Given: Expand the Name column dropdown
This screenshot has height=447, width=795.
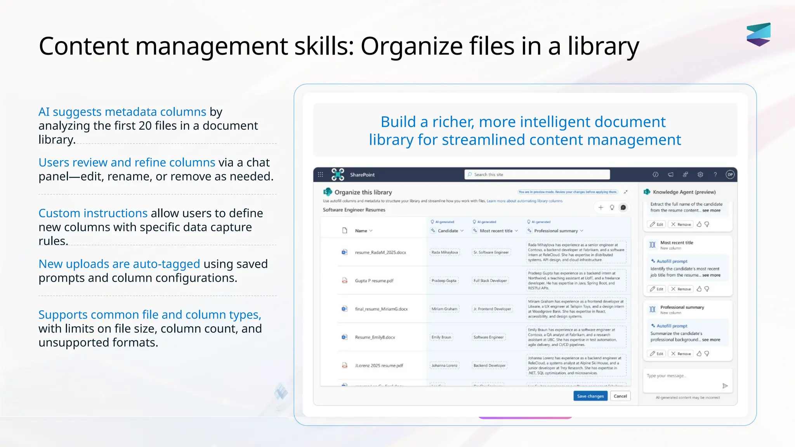Looking at the screenshot, I should click(371, 230).
